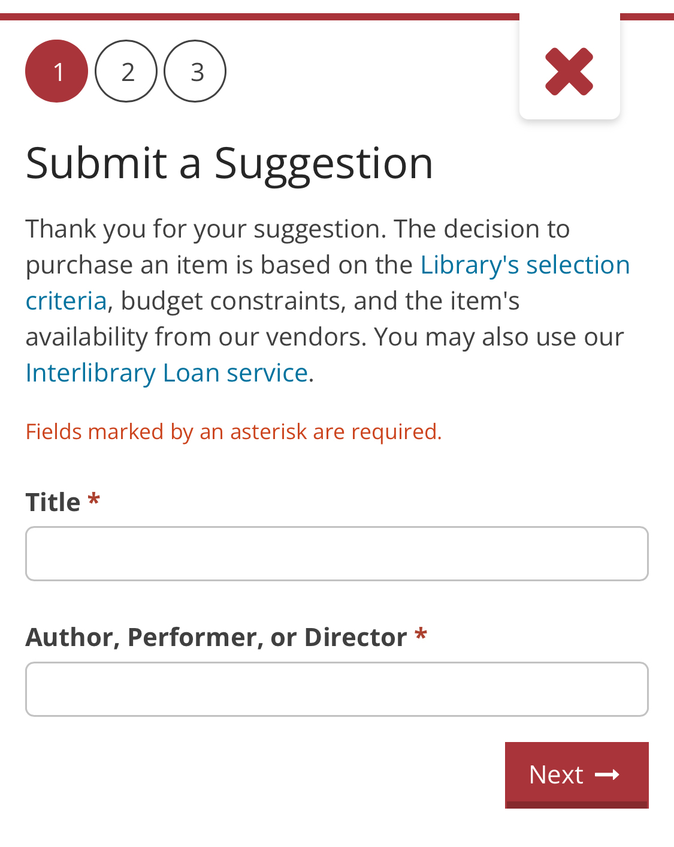The image size is (674, 847).
Task: Focus the Title input field
Action: (337, 554)
